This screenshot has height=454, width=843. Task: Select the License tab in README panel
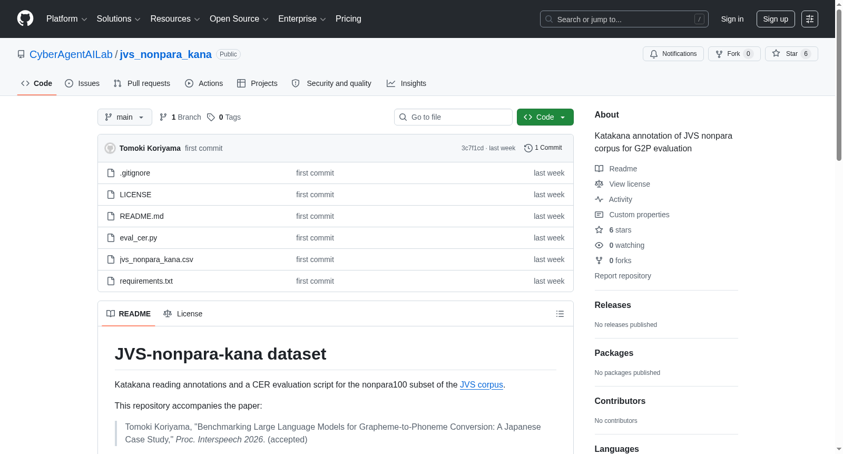(x=183, y=314)
